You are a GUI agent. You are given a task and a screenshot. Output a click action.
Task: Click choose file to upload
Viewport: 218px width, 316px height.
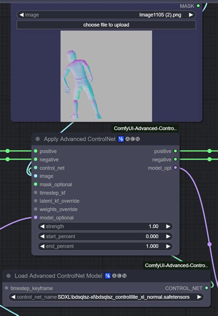click(x=106, y=25)
